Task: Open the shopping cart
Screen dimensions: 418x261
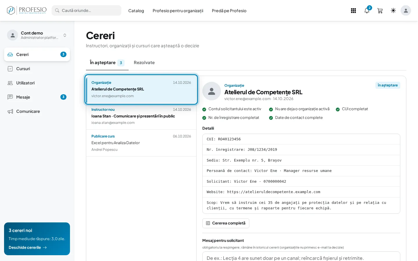Action: [x=380, y=11]
